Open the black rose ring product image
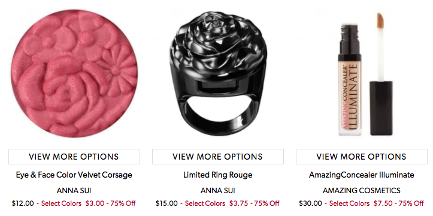This screenshot has width=433, height=216. point(218,74)
